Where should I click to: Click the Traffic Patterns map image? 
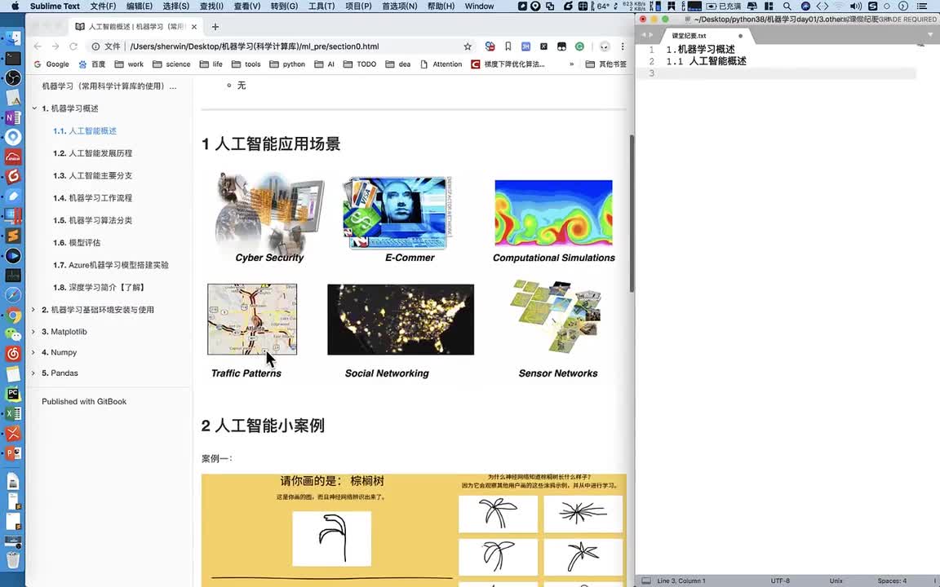coord(252,319)
